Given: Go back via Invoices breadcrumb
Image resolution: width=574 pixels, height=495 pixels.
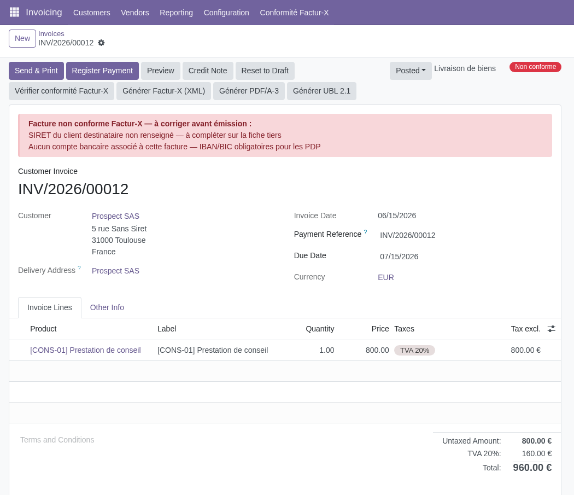Looking at the screenshot, I should tap(51, 34).
